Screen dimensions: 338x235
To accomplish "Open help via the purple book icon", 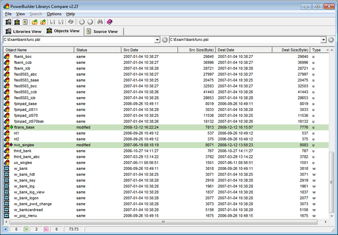I will (x=110, y=22).
